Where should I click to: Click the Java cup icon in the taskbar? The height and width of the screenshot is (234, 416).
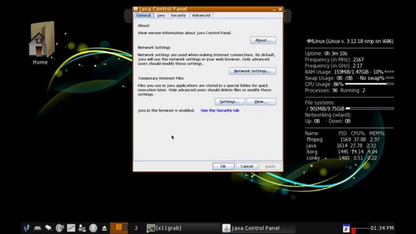click(x=226, y=228)
